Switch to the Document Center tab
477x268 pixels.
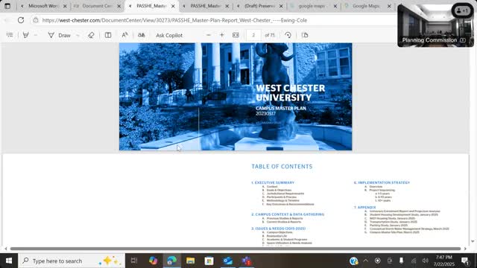[x=97, y=6]
